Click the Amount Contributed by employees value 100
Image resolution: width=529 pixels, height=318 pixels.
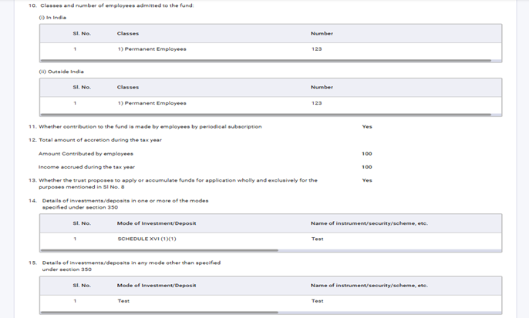tap(366, 154)
